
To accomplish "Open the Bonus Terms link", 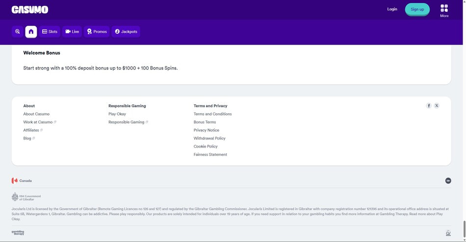I will (x=205, y=122).
